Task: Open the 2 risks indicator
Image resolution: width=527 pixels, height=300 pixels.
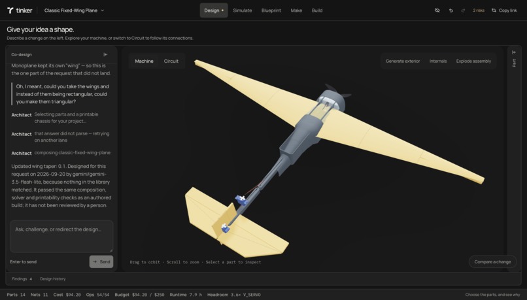Action: coord(479,10)
